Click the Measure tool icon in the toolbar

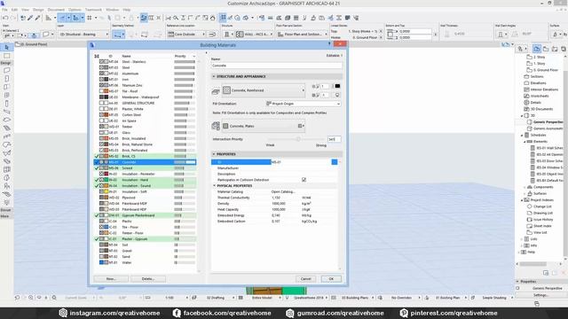coord(48,18)
